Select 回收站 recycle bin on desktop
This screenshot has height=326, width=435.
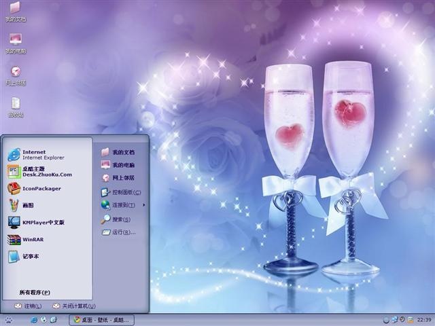(16, 107)
